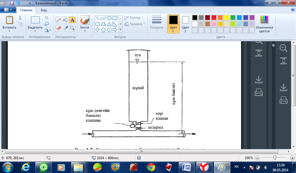Pick the green color swatch
This screenshot has width=296, height=173.
click(233, 18)
